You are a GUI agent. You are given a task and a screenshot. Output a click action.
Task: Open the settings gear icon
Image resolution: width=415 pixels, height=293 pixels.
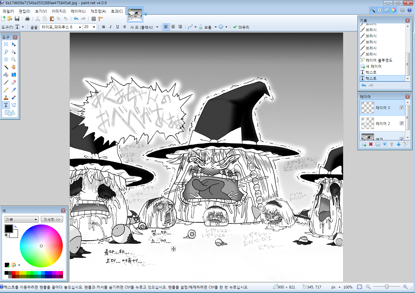[x=403, y=10]
